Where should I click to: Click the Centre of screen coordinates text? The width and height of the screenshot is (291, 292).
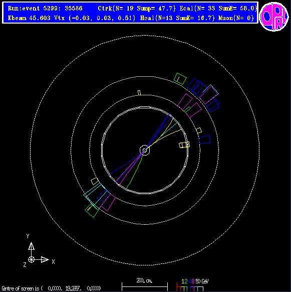(x=51, y=288)
